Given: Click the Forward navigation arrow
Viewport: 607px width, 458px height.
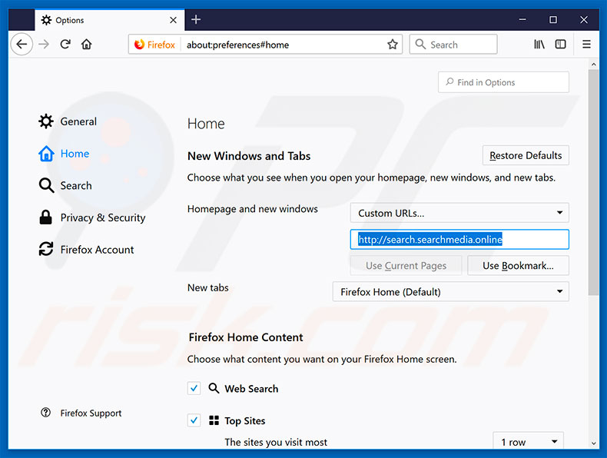Looking at the screenshot, I should [x=44, y=44].
